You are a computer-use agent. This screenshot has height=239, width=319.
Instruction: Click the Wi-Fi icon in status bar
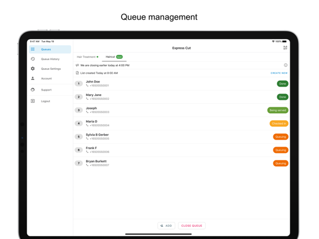pos(273,42)
